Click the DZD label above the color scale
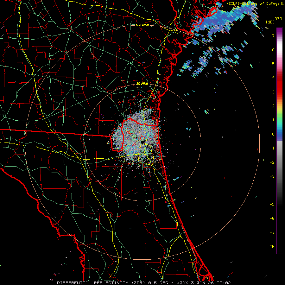 click(278, 19)
